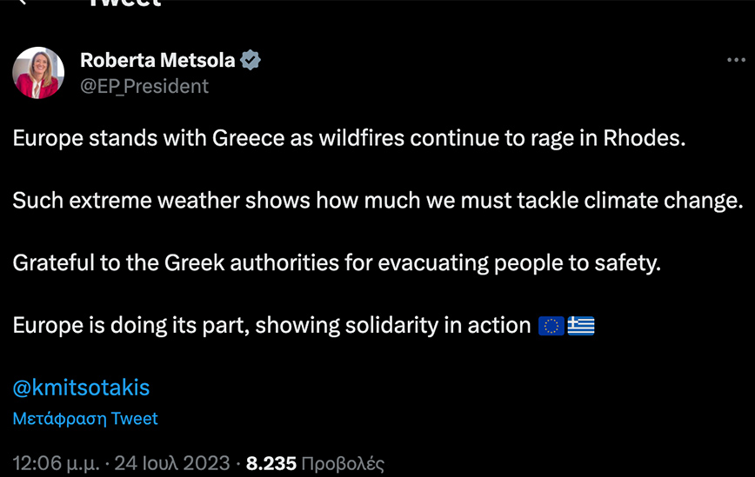755x477 pixels.
Task: Open the @kmitsotakis mention
Action: pyautogui.click(x=81, y=388)
